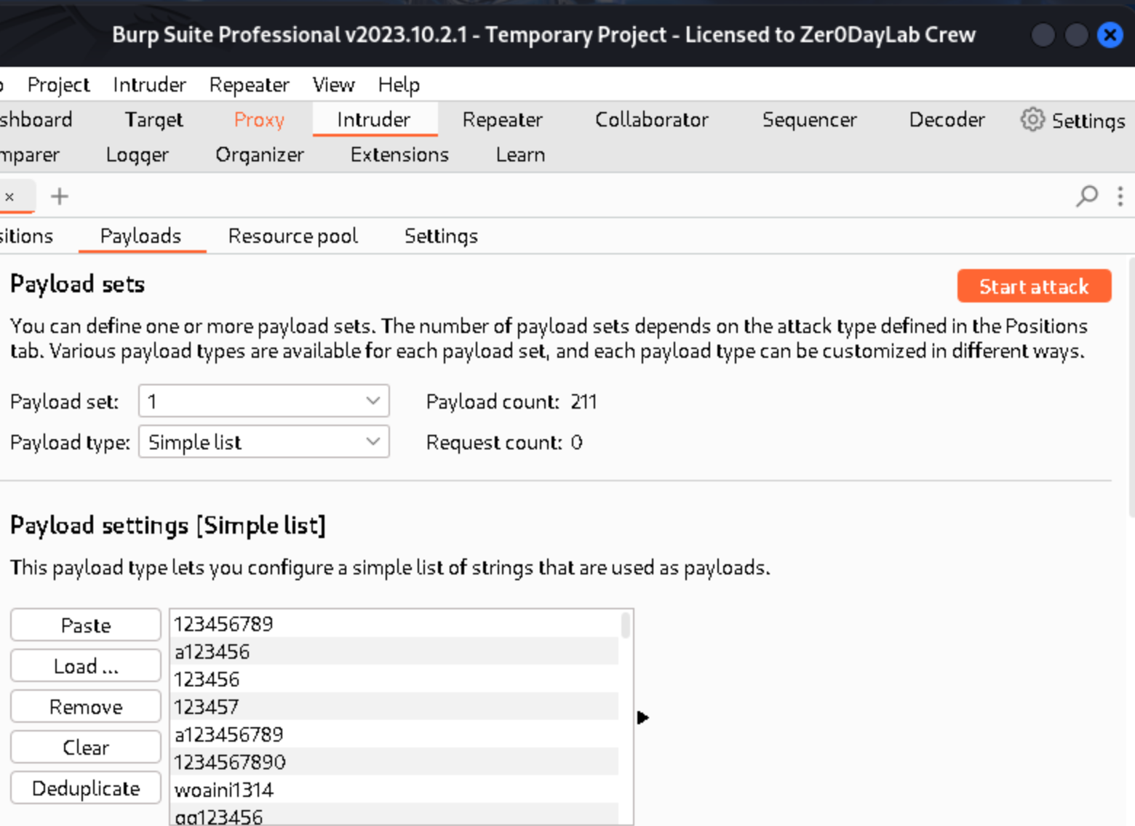Select payload entry 123456789
The width and height of the screenshot is (1135, 826).
tap(394, 624)
